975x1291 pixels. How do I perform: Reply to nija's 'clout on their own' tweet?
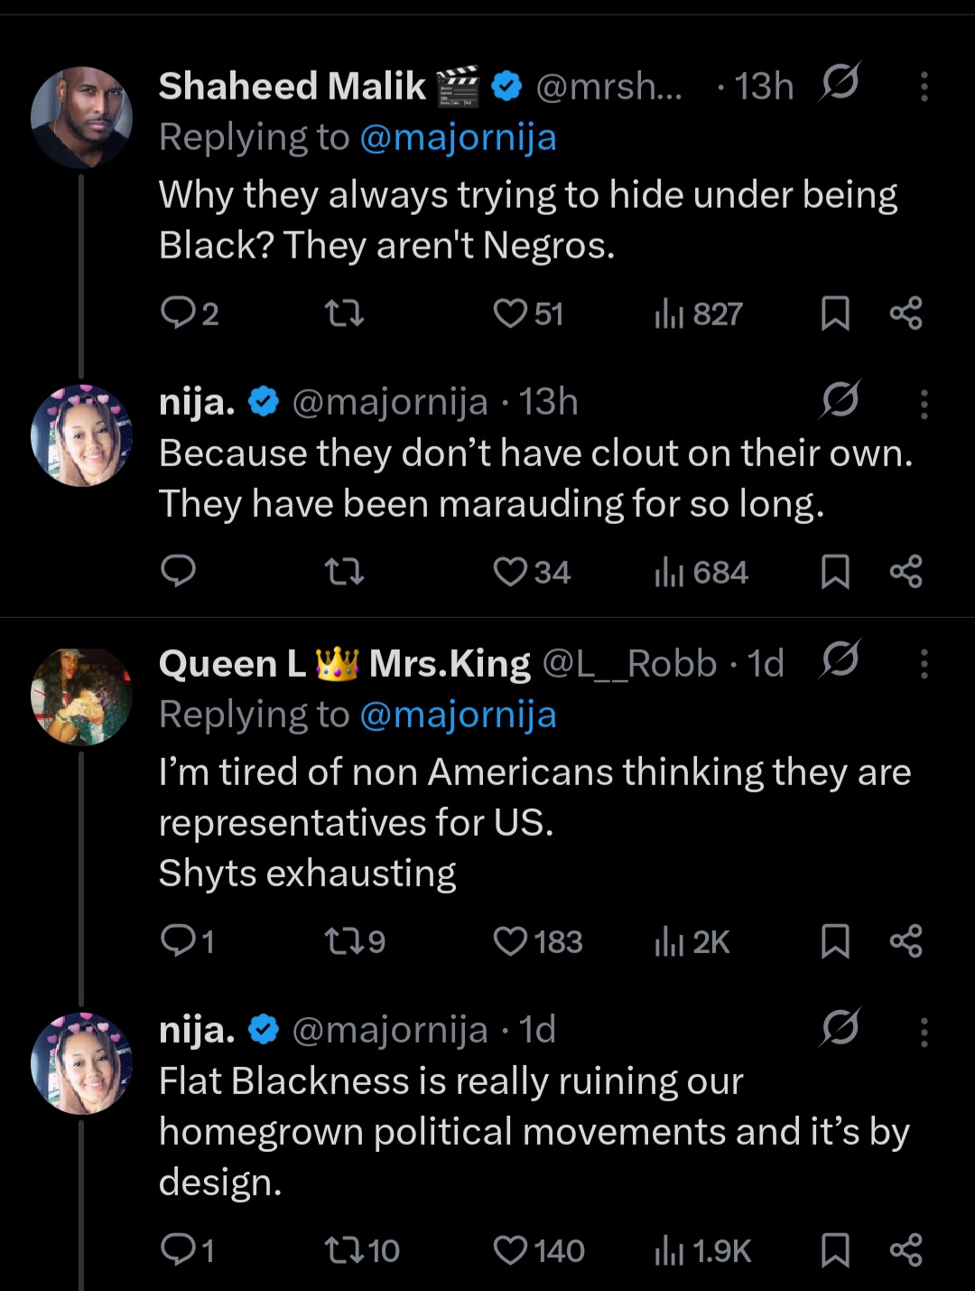point(178,571)
